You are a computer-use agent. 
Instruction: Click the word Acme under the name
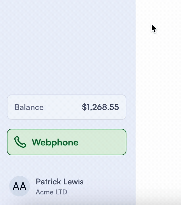point(42,192)
